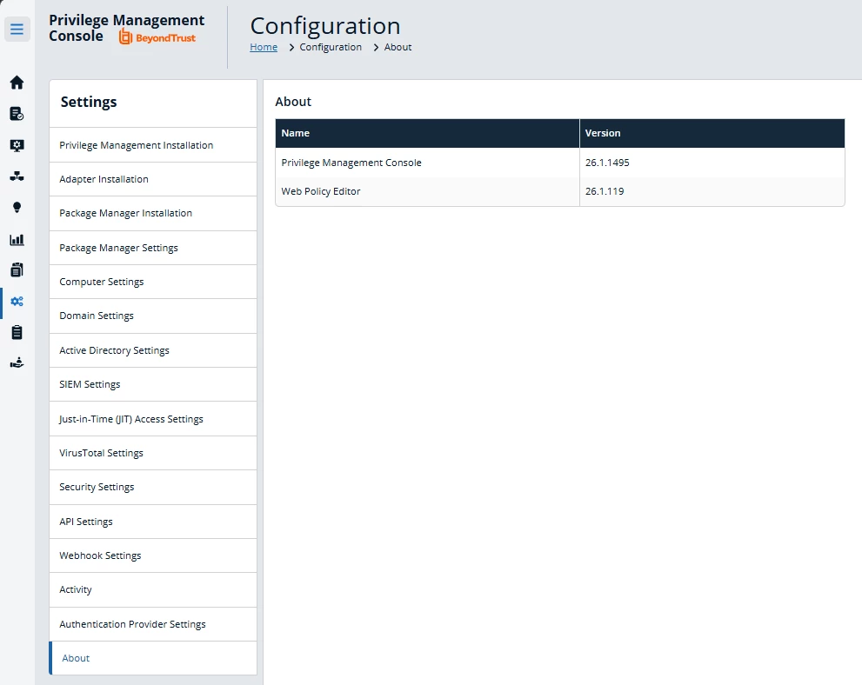862x685 pixels.
Task: Open Computer Settings
Action: (x=153, y=282)
